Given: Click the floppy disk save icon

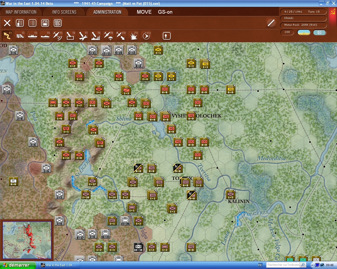Looking at the screenshot, I should pyautogui.click(x=45, y=23).
